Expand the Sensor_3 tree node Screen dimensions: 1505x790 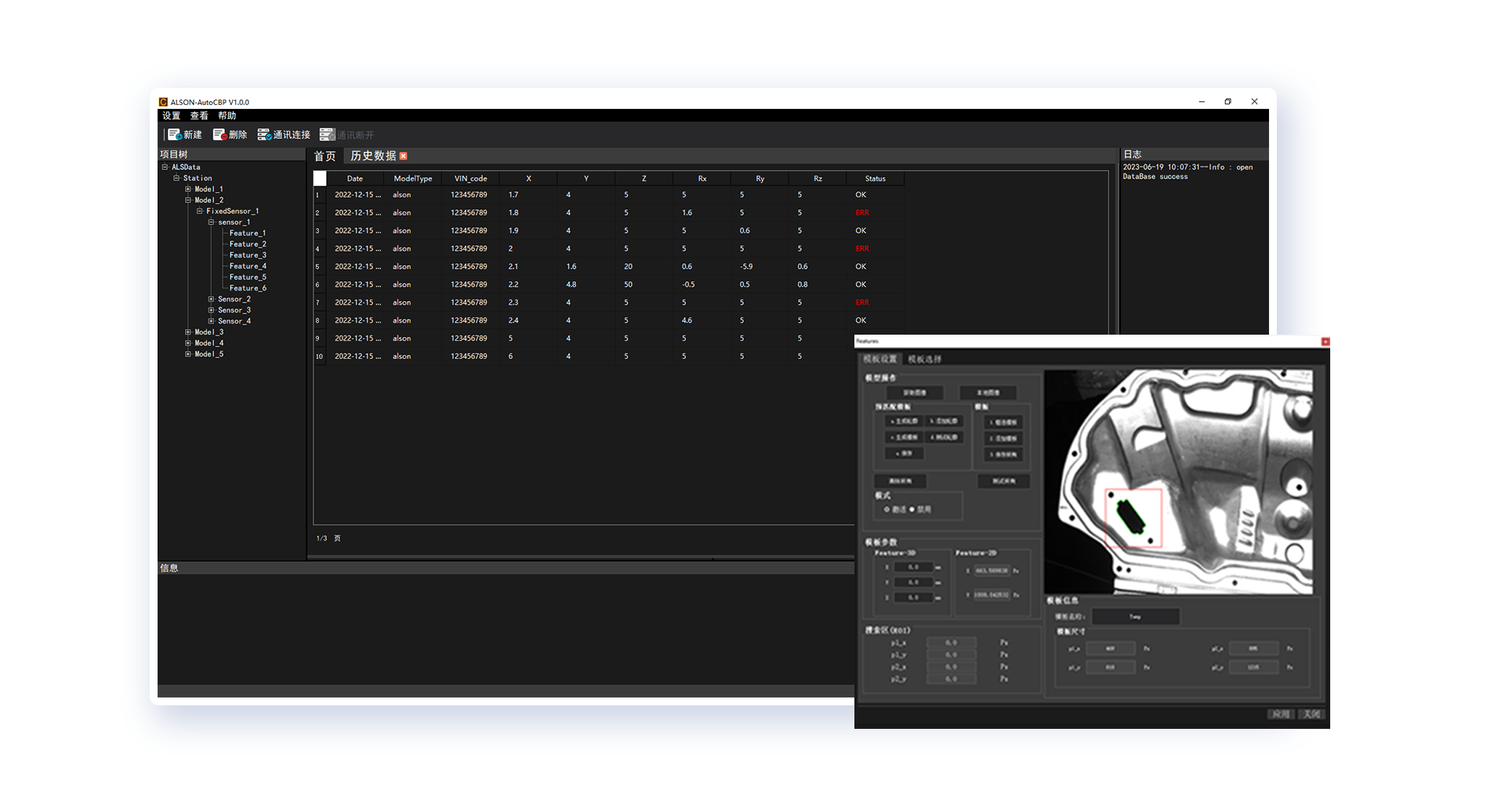coord(211,310)
